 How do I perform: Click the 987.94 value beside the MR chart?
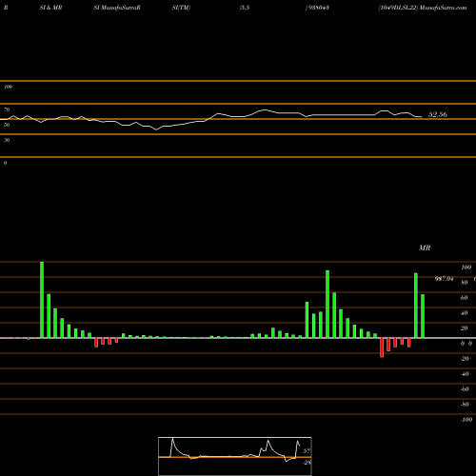pos(444,279)
